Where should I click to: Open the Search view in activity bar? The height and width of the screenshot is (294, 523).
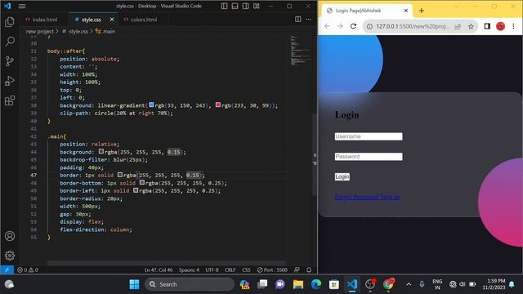pos(10,42)
